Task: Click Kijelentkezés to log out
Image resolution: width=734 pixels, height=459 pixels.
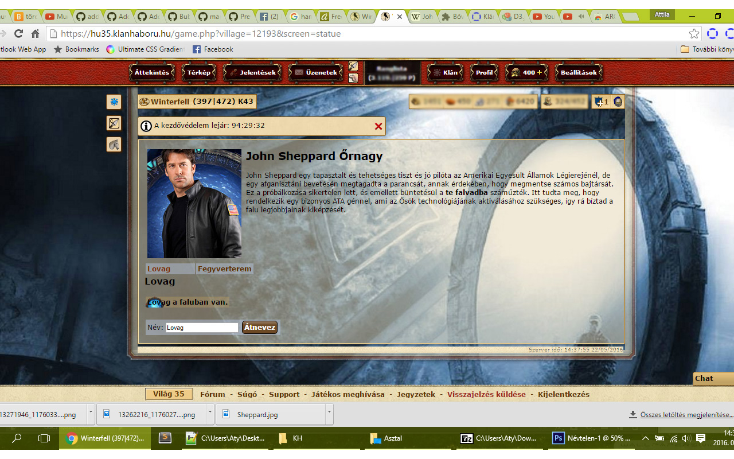Action: [564, 395]
